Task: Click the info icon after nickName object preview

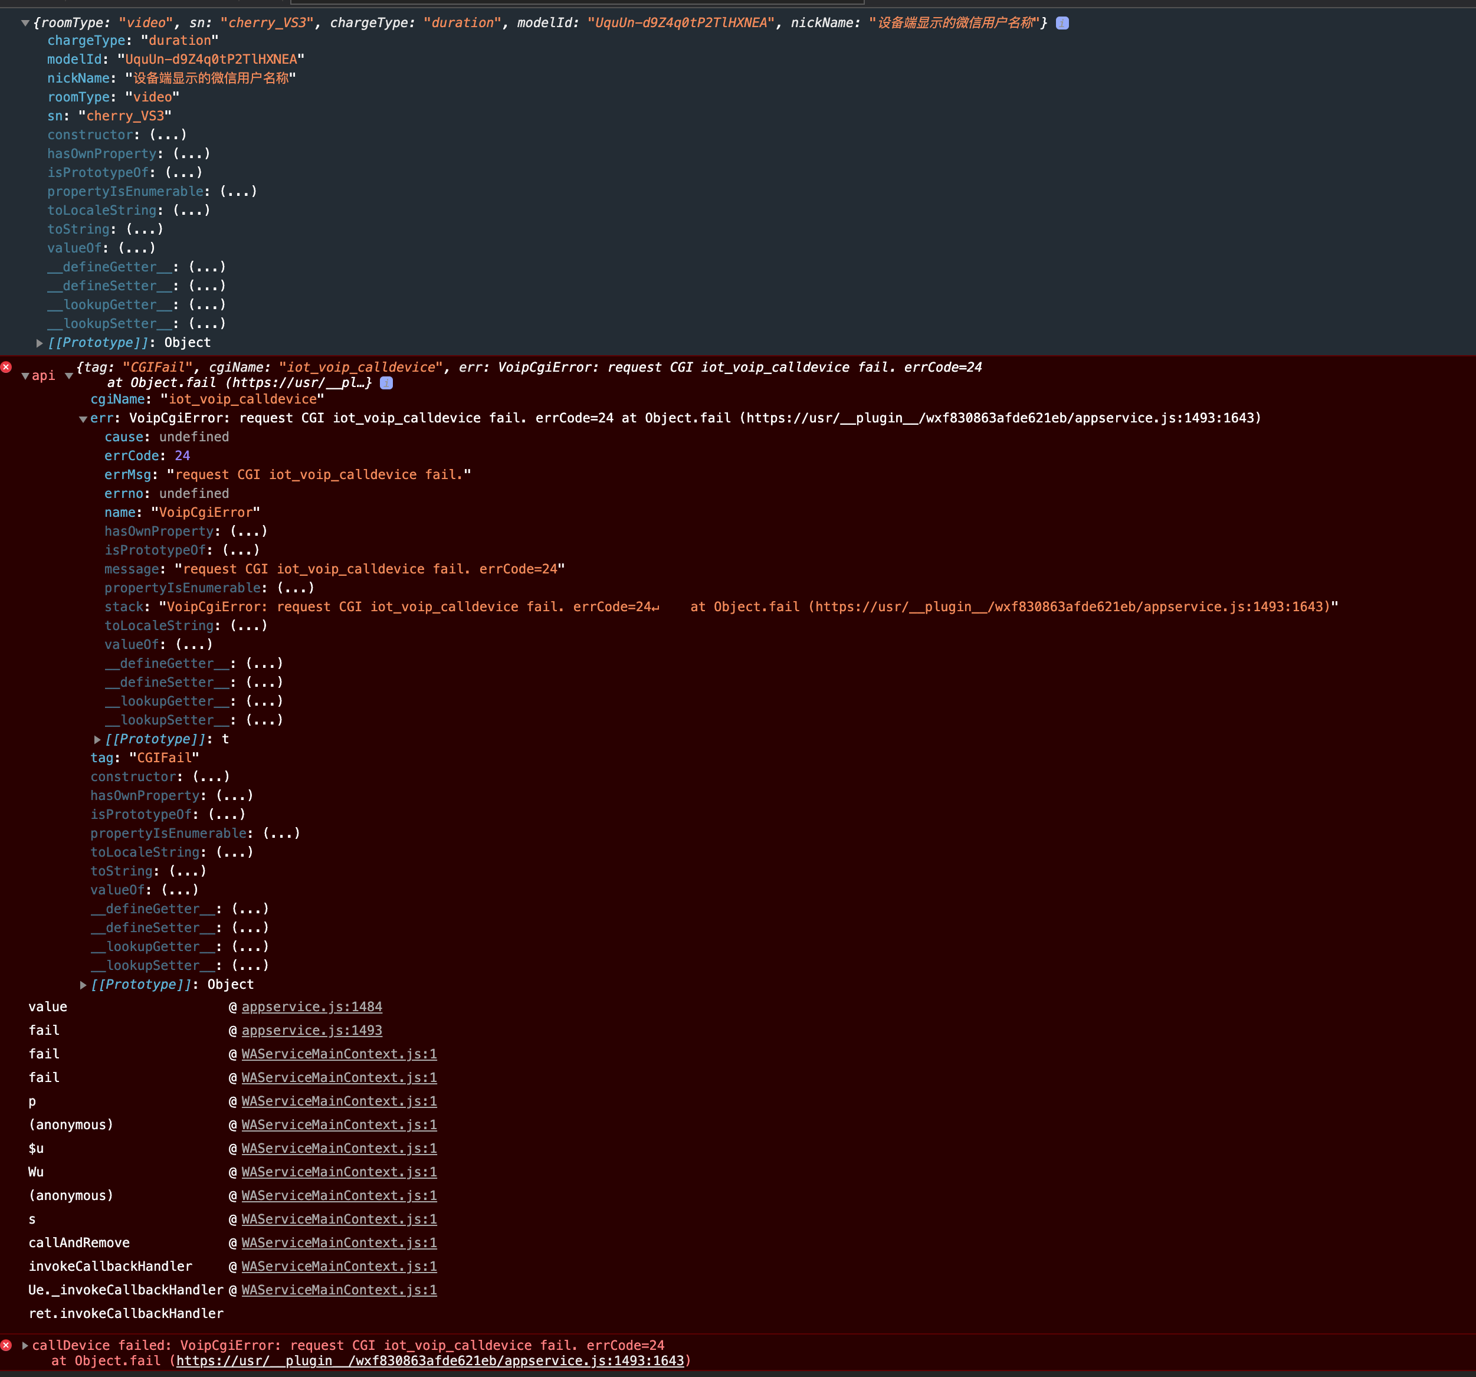Action: pos(1062,23)
